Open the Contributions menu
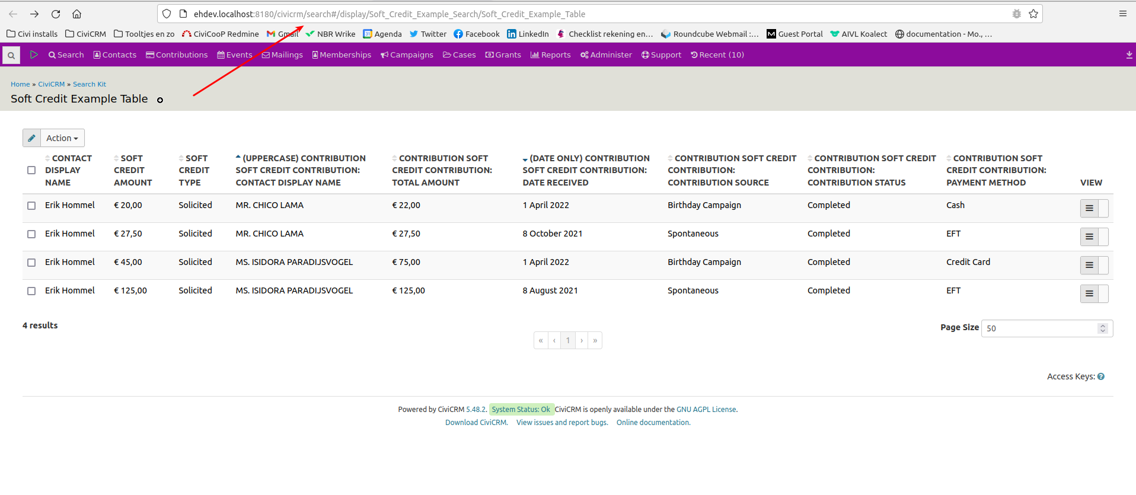This screenshot has width=1136, height=495. click(x=177, y=55)
